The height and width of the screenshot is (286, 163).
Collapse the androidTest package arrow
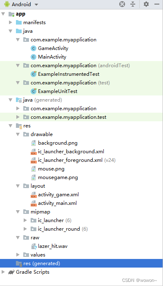pyautogui.click(x=18, y=66)
